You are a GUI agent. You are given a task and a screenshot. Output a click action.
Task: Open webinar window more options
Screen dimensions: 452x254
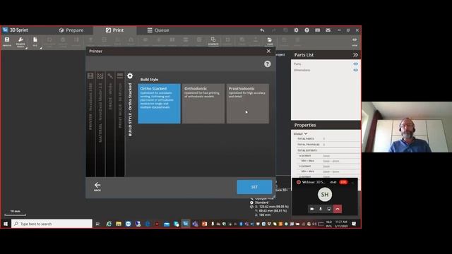(352, 182)
